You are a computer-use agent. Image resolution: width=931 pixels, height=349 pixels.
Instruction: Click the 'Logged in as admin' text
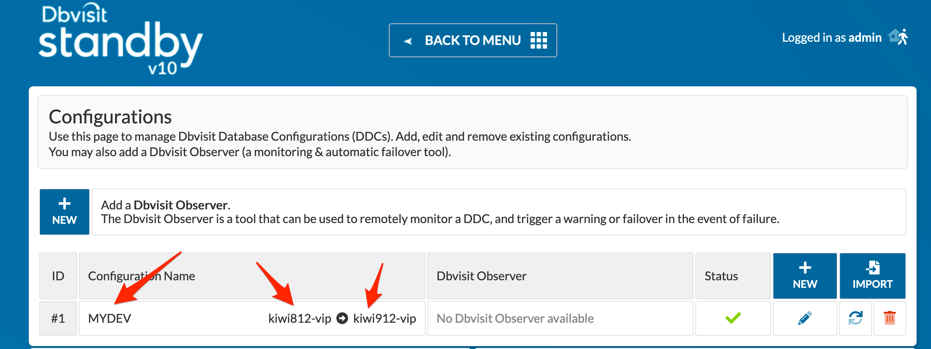tap(832, 37)
